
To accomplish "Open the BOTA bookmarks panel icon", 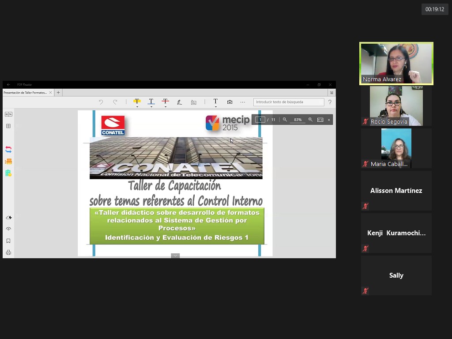I will [x=8, y=114].
